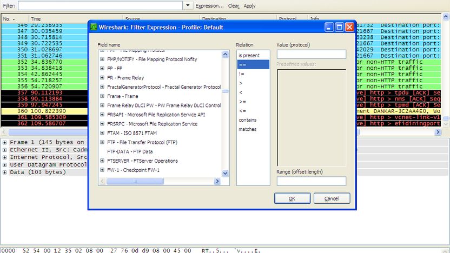Open the Filter history dropdown arrow
This screenshot has height=253, width=450.
188,5
